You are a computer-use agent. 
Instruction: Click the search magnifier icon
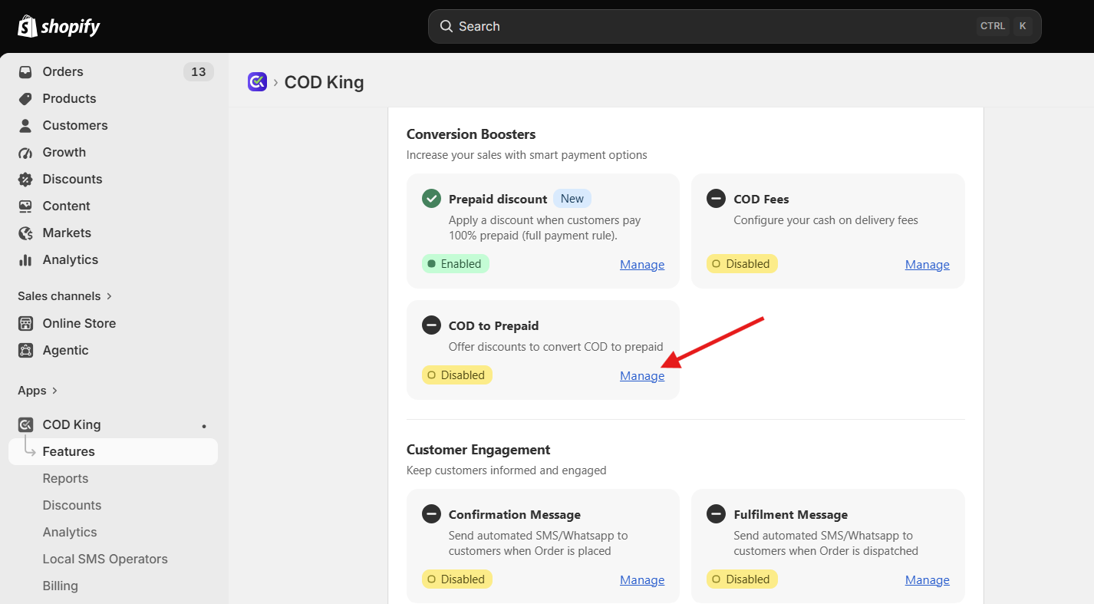tap(446, 26)
